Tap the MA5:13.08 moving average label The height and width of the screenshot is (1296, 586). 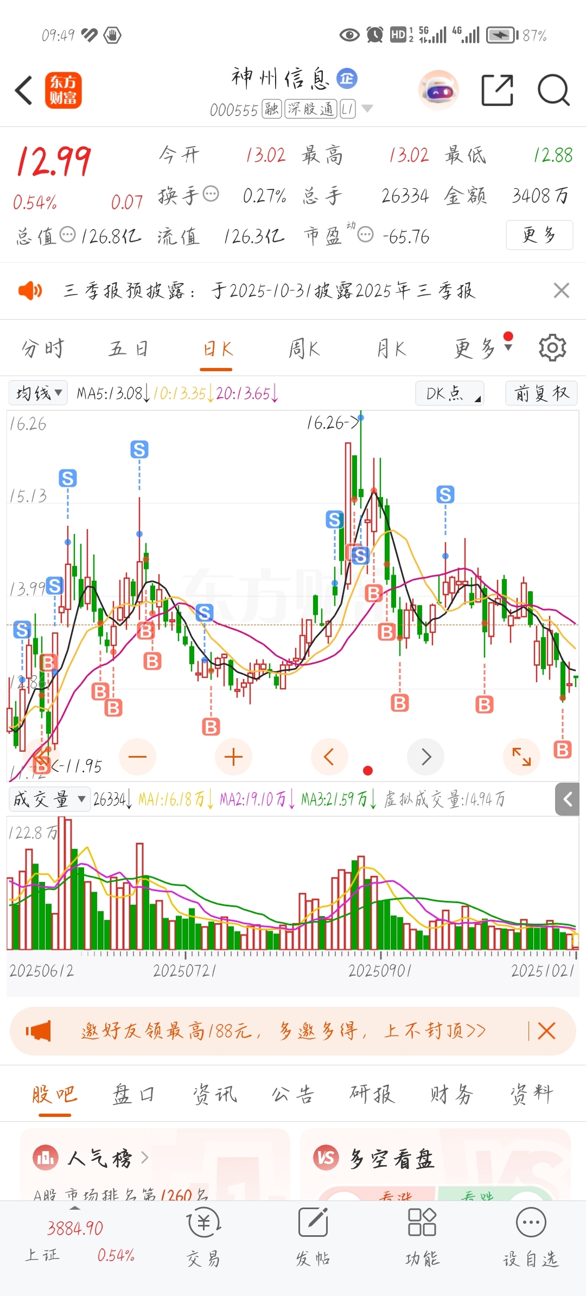coord(113,393)
